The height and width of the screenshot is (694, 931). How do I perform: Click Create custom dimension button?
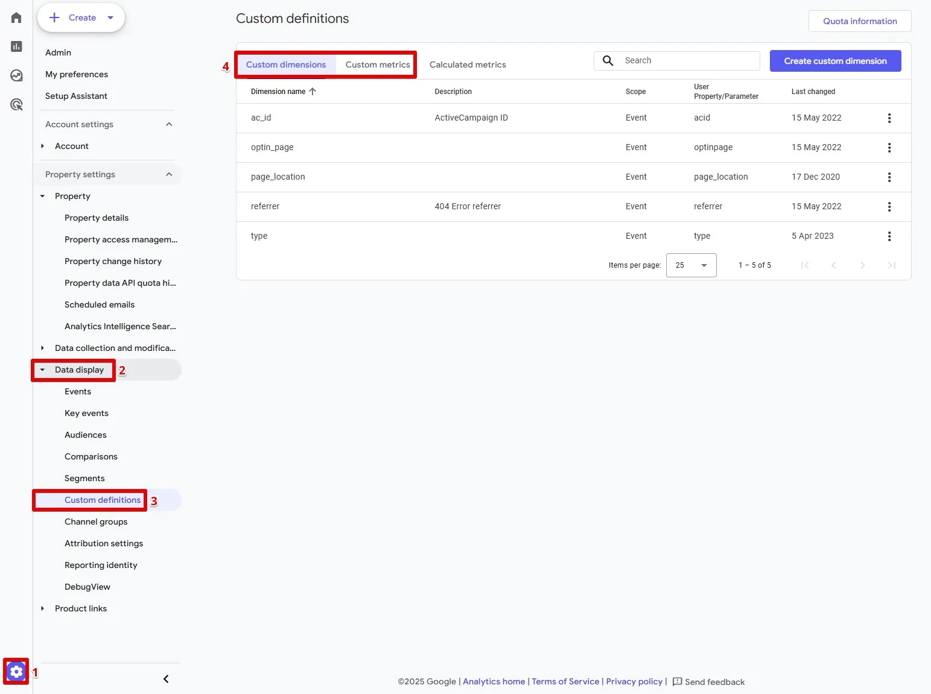click(x=835, y=61)
